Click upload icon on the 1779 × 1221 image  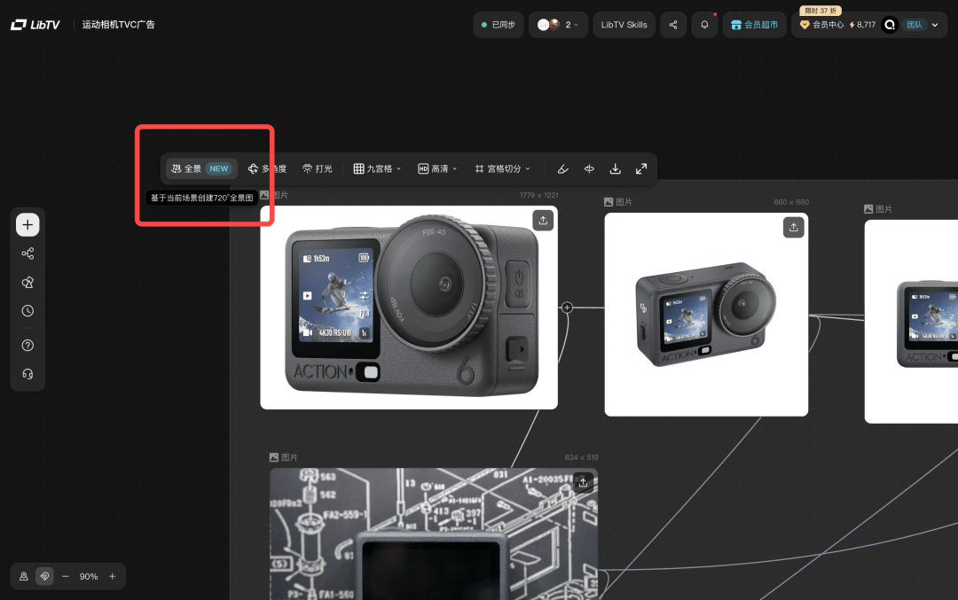pyautogui.click(x=543, y=221)
